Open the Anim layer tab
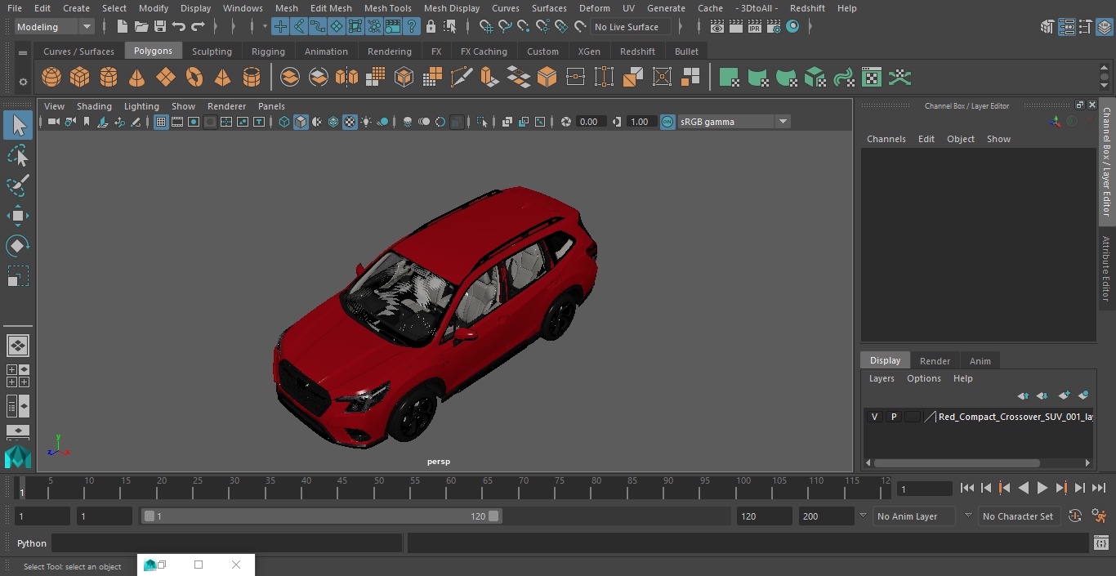The width and height of the screenshot is (1116, 576). 980,361
